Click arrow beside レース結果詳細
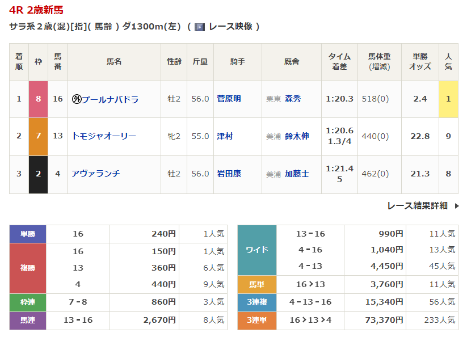This screenshot has width=467, height=337. pos(457,205)
